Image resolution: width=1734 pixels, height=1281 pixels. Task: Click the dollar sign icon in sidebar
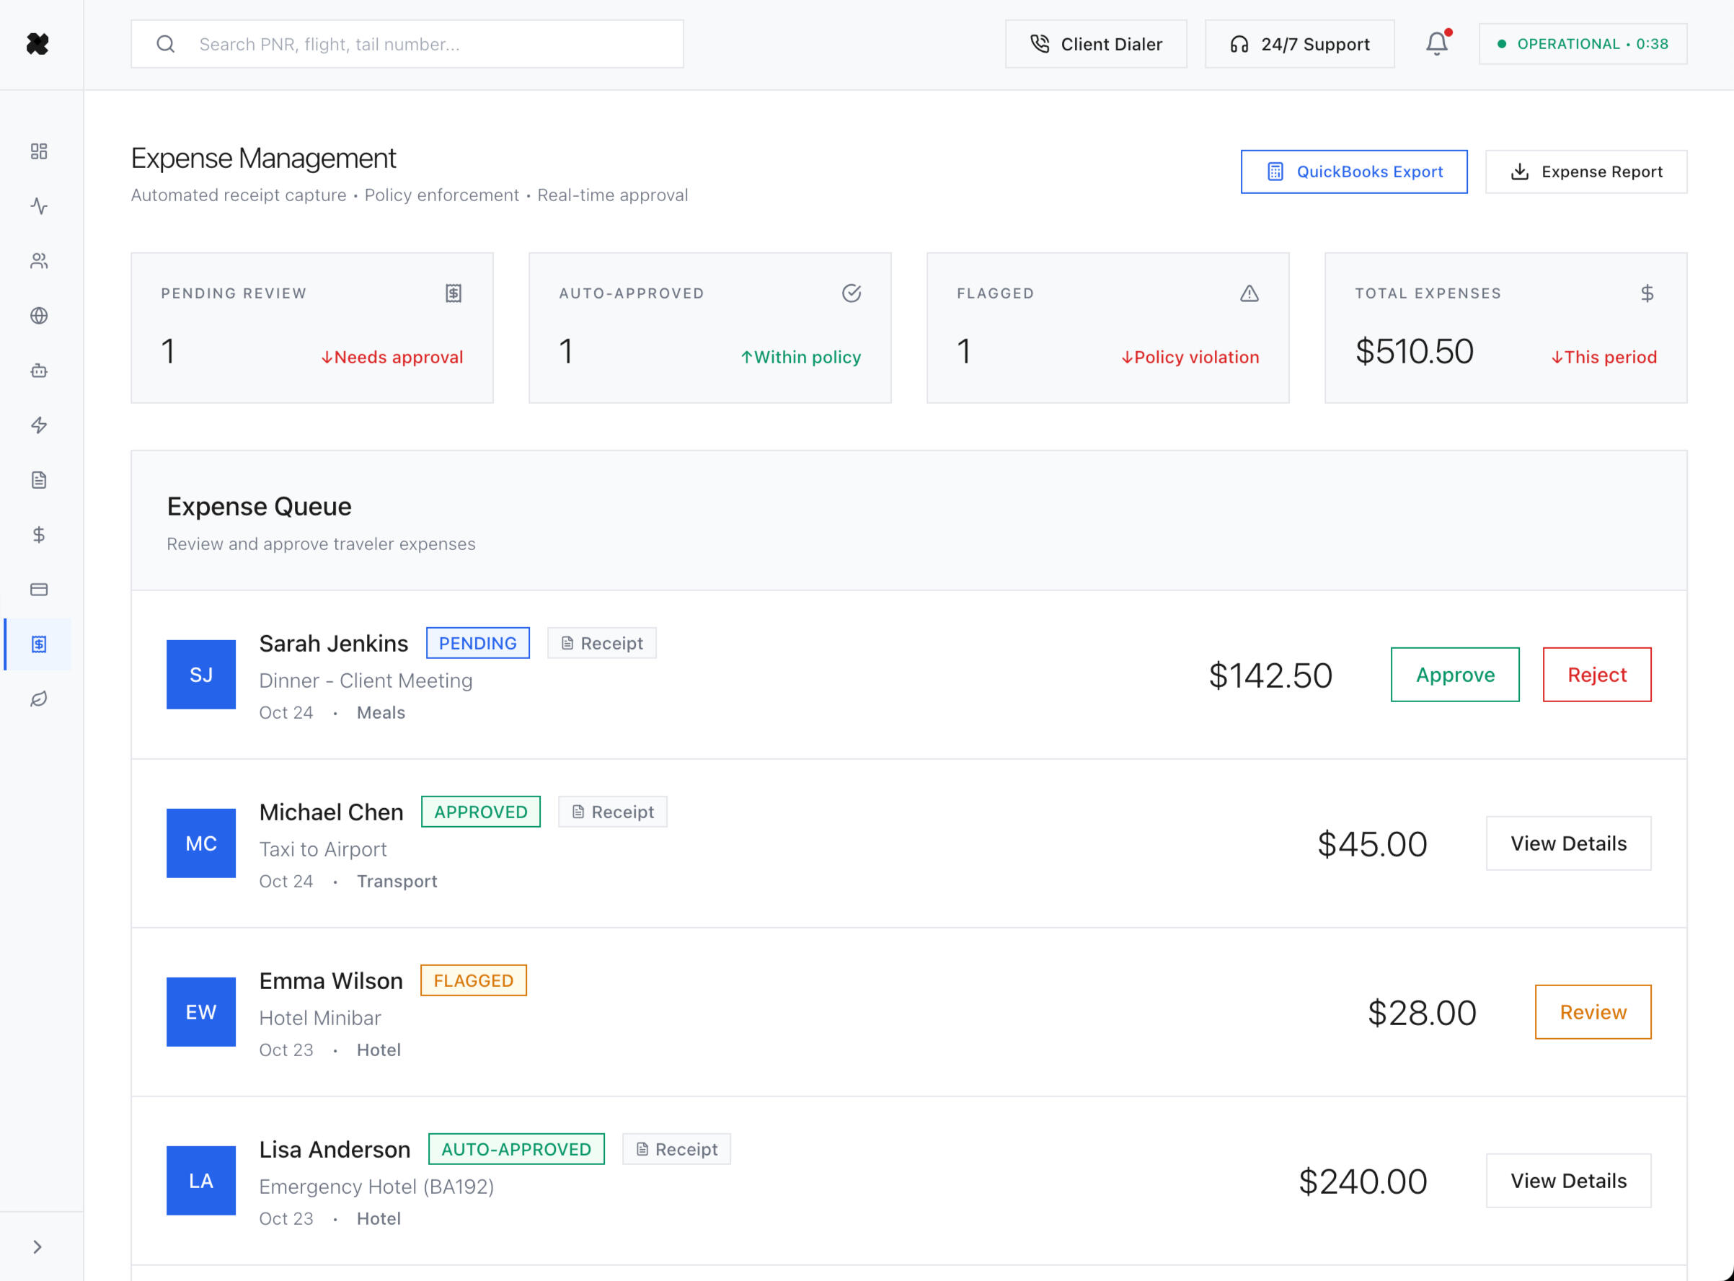coord(39,535)
